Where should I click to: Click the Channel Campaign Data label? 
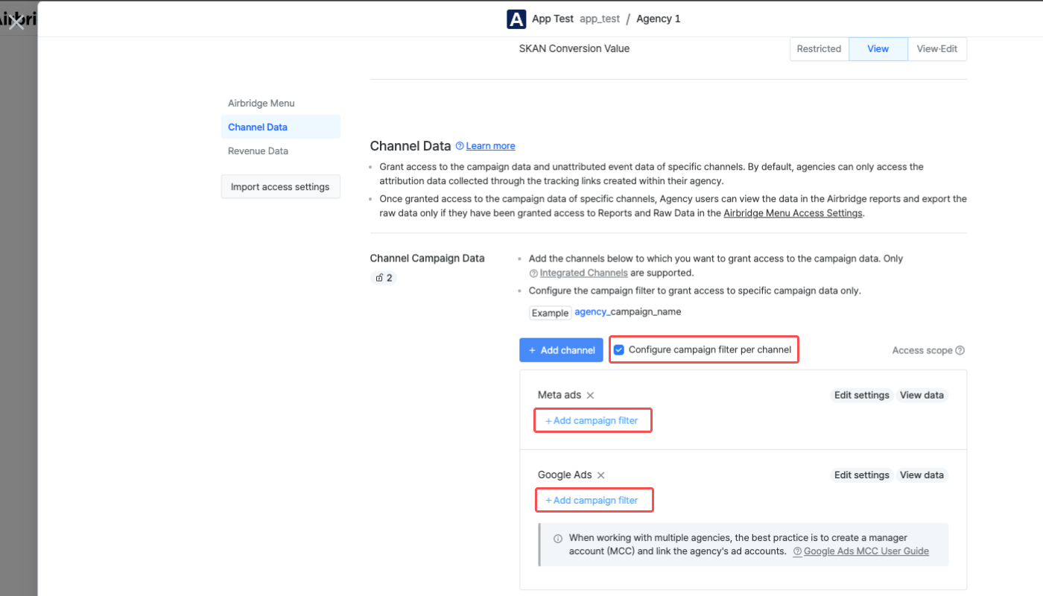pyautogui.click(x=428, y=259)
